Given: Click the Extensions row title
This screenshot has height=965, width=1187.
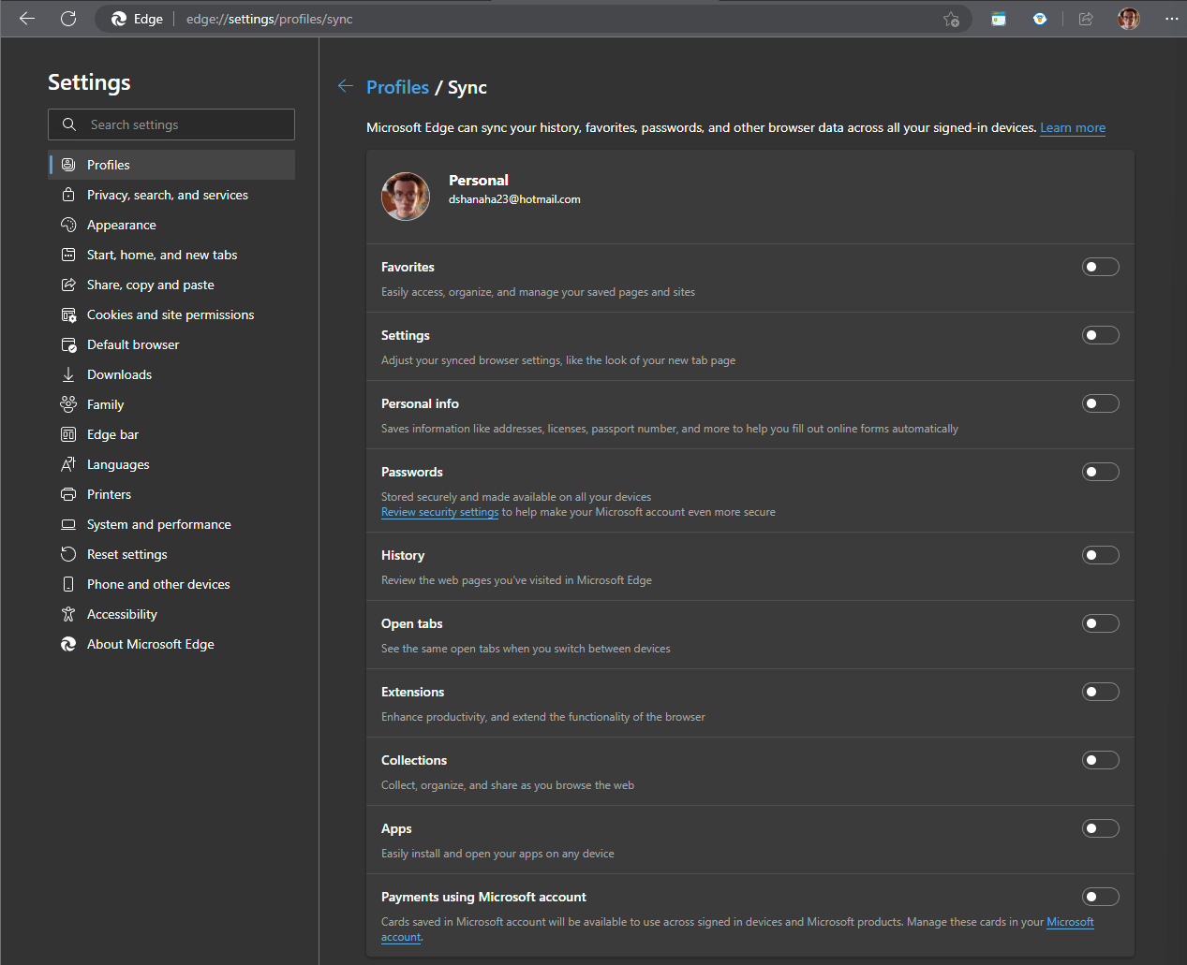Looking at the screenshot, I should click(413, 692).
